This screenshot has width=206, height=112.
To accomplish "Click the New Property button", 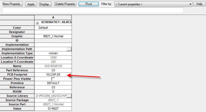I will click(13, 4).
